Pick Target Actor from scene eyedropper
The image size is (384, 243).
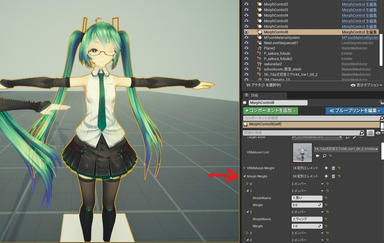(354, 137)
